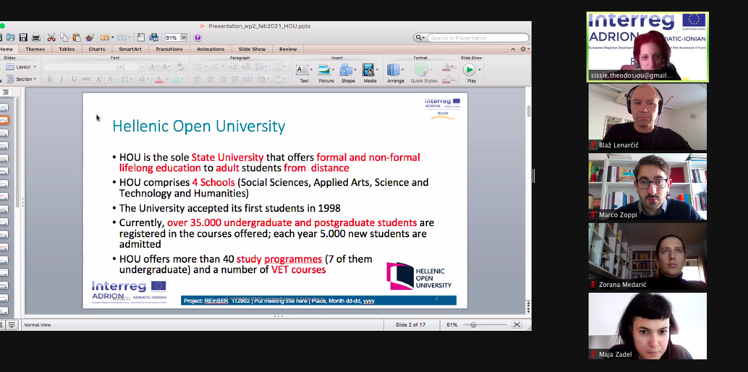Open the Slide Show tab
This screenshot has width=748, height=372.
[x=252, y=49]
